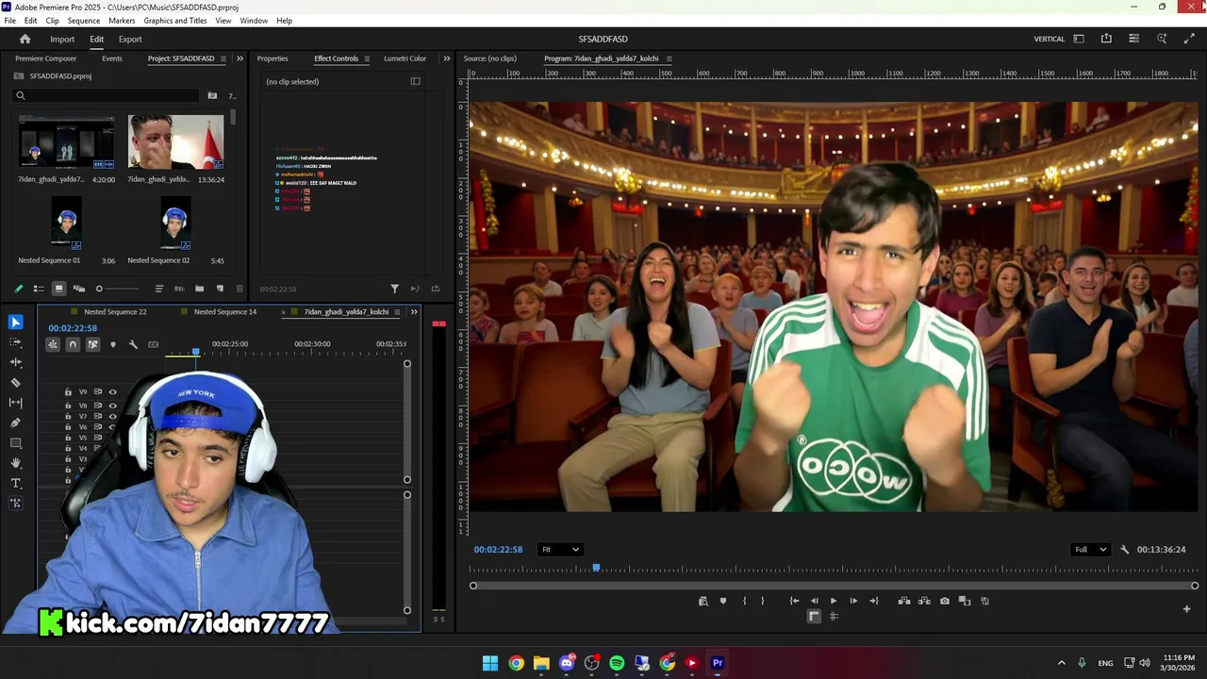Click the Lift button in program monitor
The height and width of the screenshot is (679, 1207).
(x=904, y=601)
